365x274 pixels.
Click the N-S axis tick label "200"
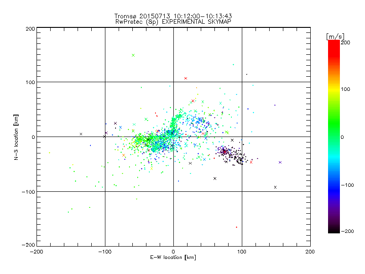(x=30, y=29)
